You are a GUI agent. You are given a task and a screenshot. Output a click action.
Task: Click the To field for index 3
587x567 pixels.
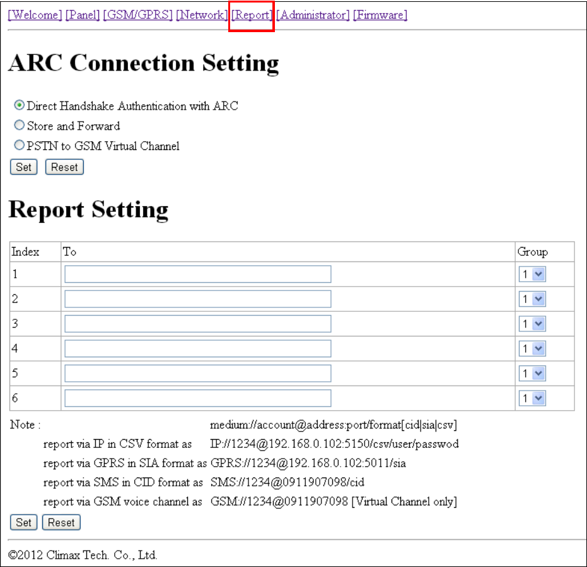[198, 324]
